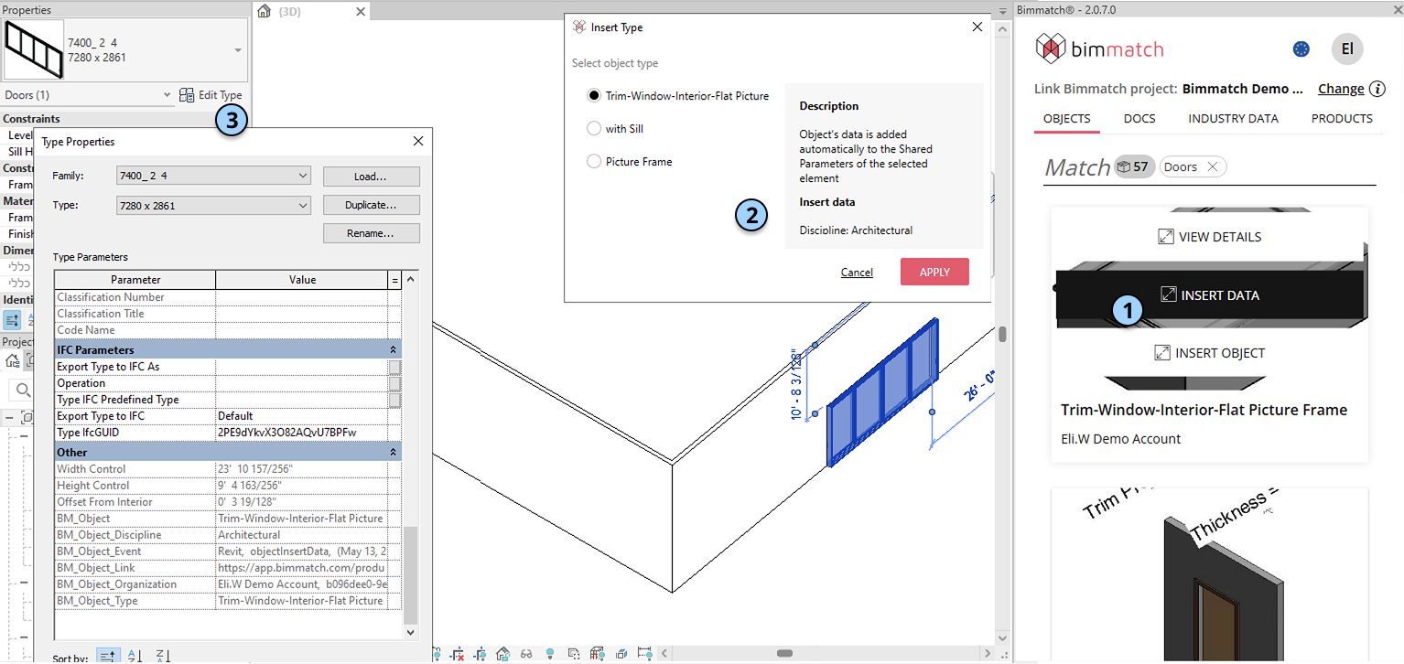Click the Width Control value cell
The height and width of the screenshot is (664, 1404).
[x=302, y=469]
